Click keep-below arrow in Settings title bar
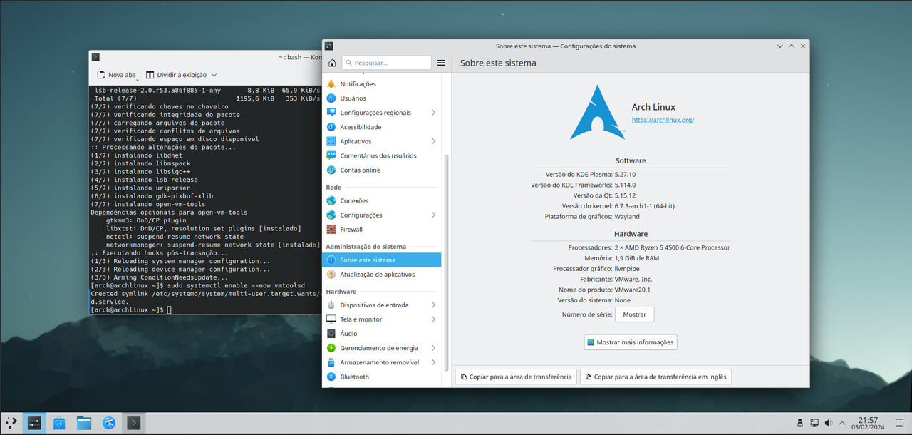Viewport: 912px width, 435px height. 779,46
